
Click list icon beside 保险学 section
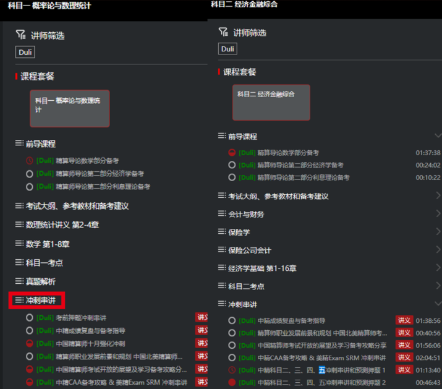point(223,232)
